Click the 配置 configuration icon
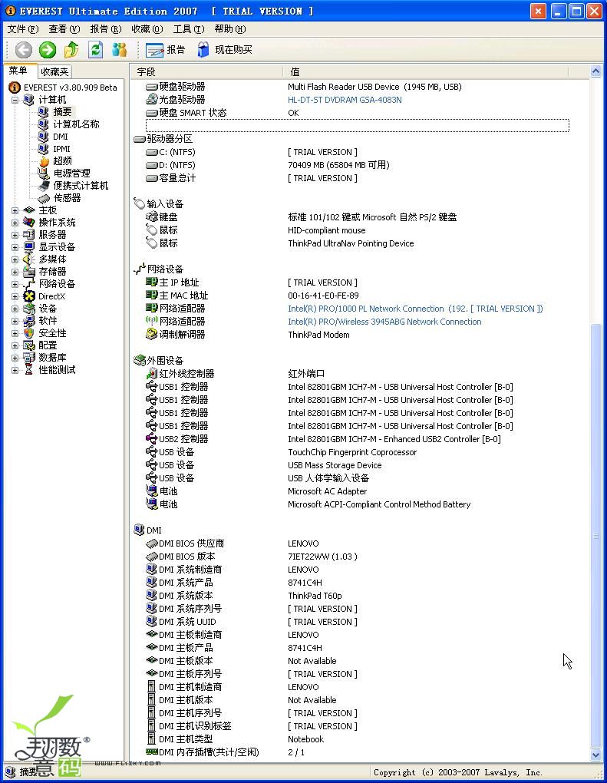This screenshot has width=607, height=783. point(29,345)
